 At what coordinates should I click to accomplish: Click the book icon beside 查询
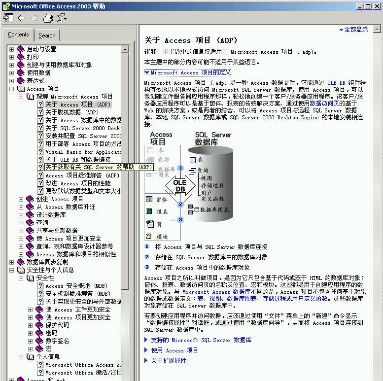coord(30,222)
